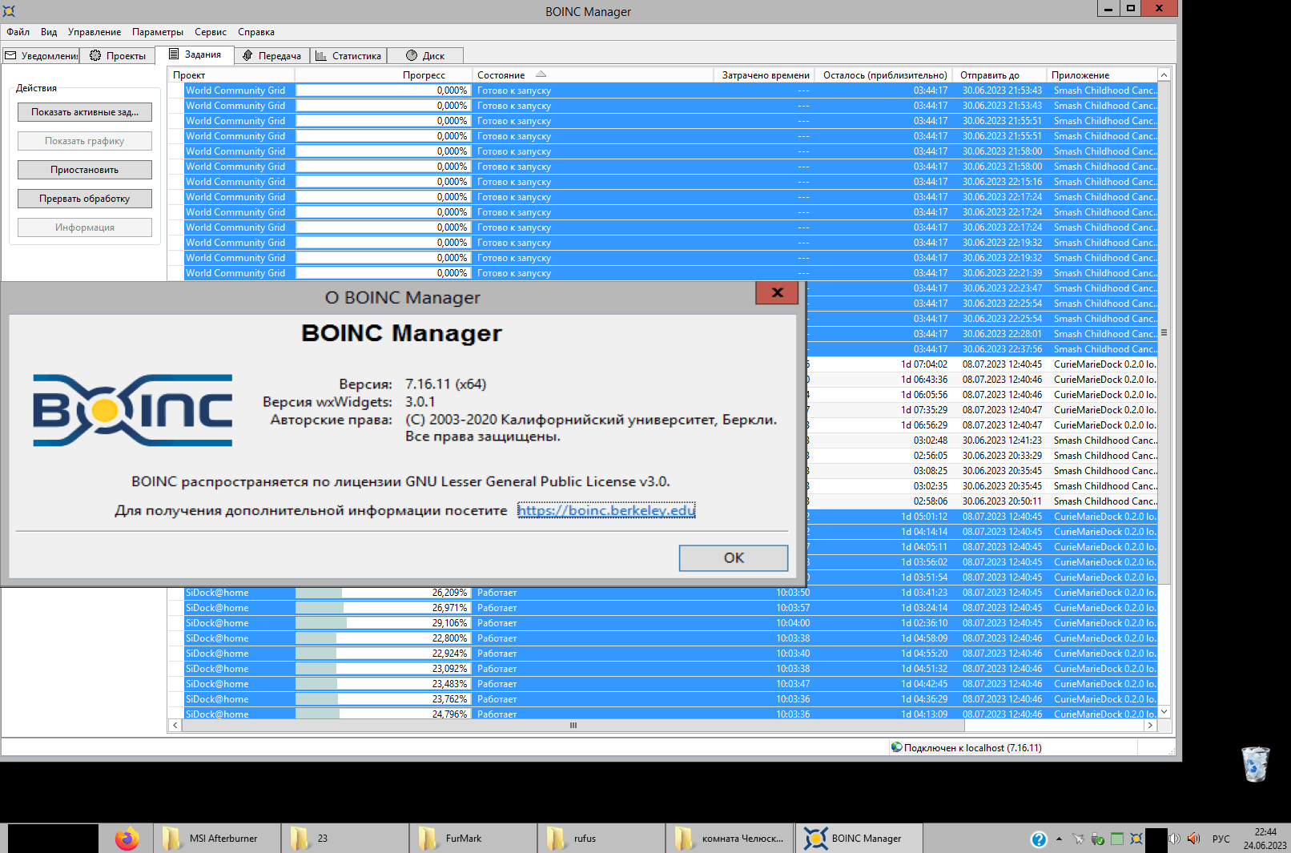Click the horizontal scrollbar thumb
Screen dimensions: 1291x853
tap(573, 725)
